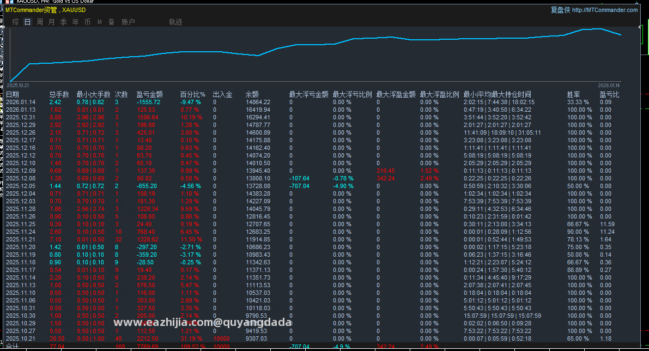649x351 pixels.
Task: Select the M tab
Action: pos(100,22)
